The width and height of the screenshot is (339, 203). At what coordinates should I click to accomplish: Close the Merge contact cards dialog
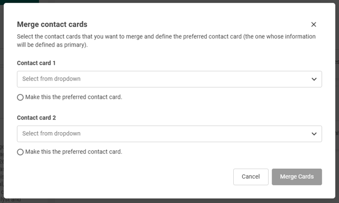314,24
